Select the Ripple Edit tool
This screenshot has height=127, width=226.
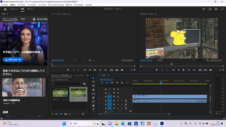(x=94, y=86)
